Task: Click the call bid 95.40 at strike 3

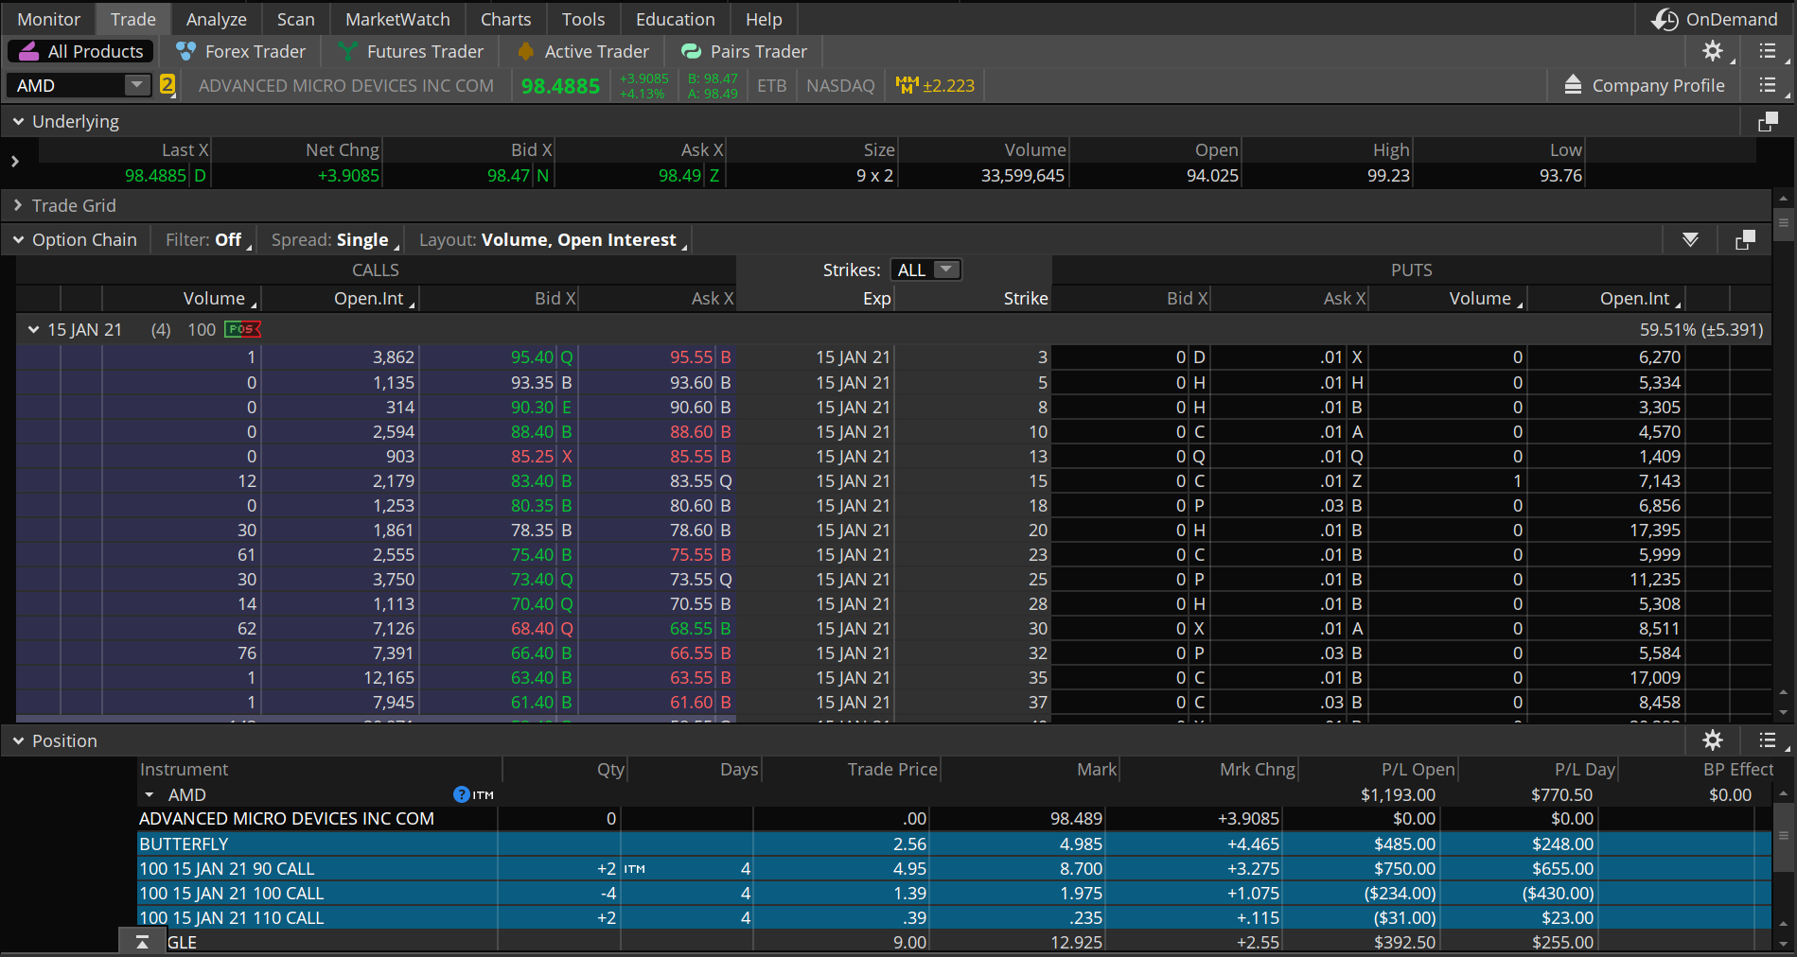Action: click(x=533, y=357)
